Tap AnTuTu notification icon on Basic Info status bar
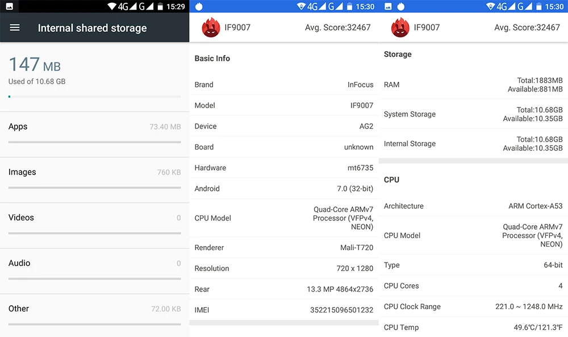568x337 pixels. 199,6
